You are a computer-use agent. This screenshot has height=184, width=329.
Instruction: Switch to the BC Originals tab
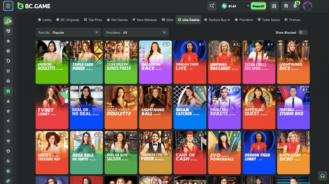(67, 20)
